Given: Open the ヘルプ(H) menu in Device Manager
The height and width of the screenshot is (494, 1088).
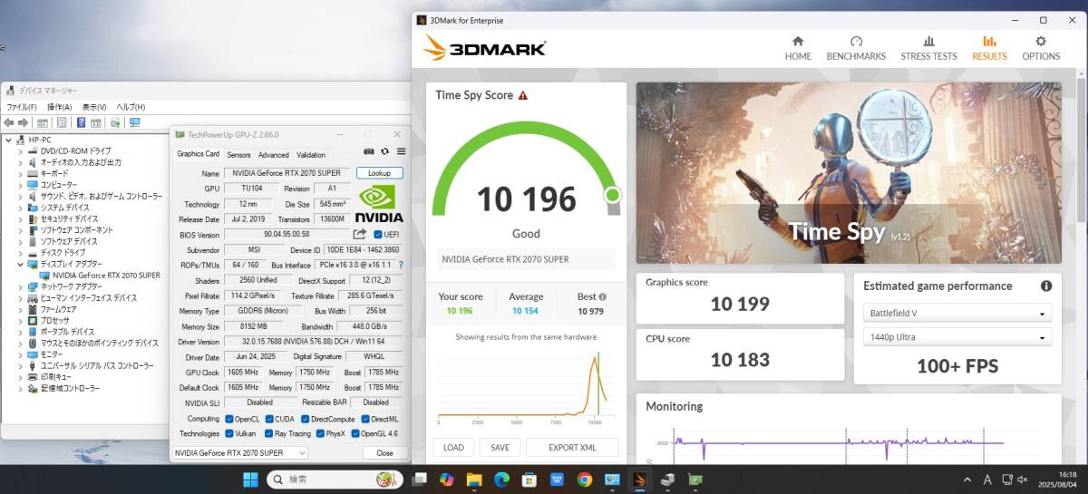Looking at the screenshot, I should [131, 107].
